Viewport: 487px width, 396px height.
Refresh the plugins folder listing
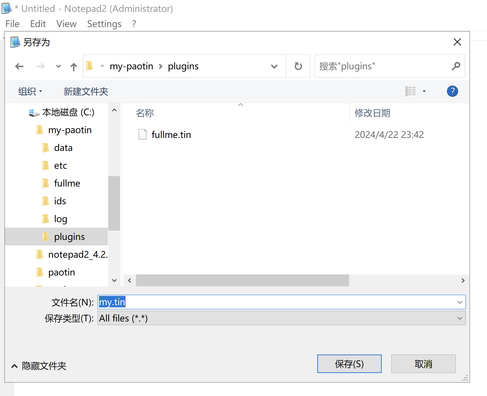coord(298,66)
